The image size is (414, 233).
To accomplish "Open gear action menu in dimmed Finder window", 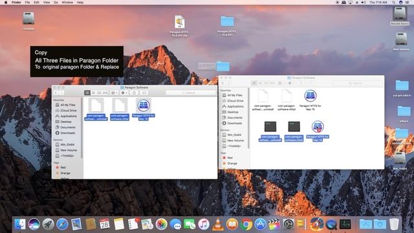I will [291, 83].
